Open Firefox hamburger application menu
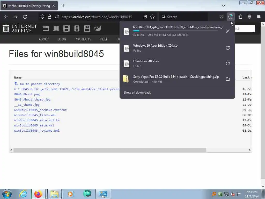 tap(259, 17)
